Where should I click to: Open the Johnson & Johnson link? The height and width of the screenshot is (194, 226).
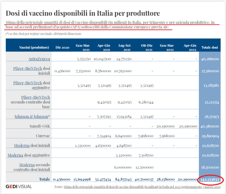click(31, 116)
